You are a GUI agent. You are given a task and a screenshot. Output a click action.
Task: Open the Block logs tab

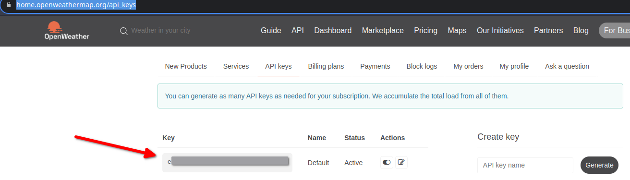[422, 66]
